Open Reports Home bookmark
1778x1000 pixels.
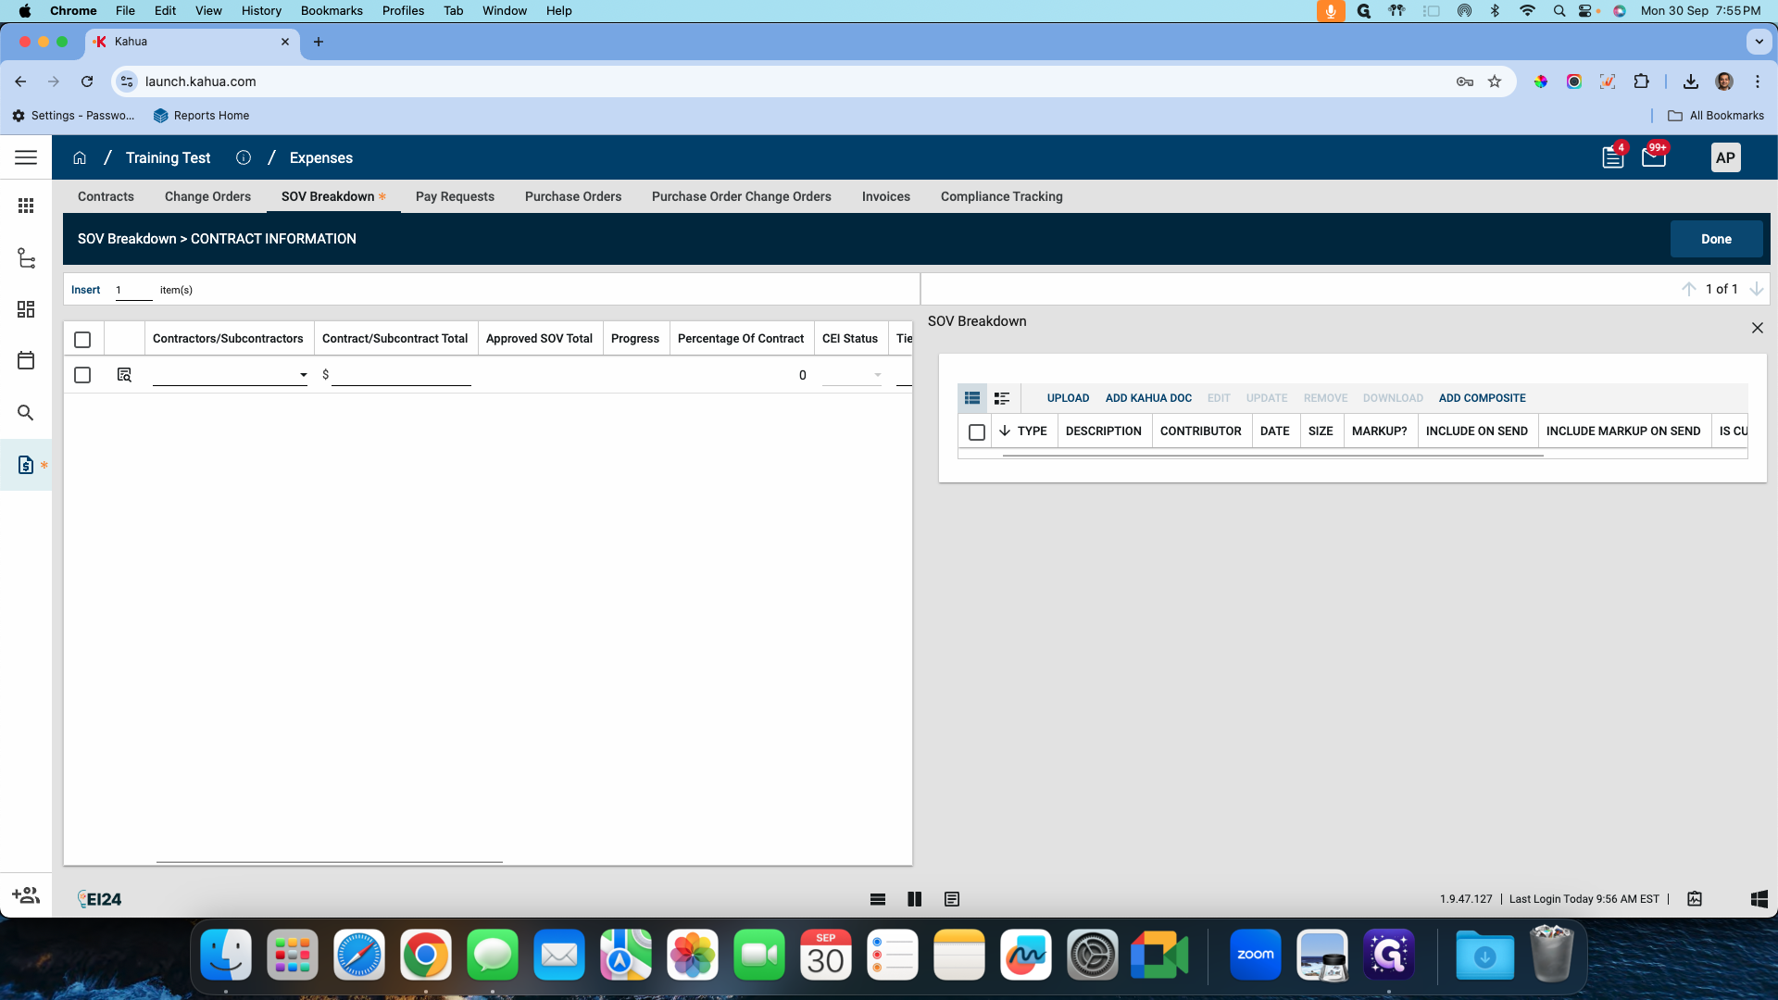tap(202, 116)
